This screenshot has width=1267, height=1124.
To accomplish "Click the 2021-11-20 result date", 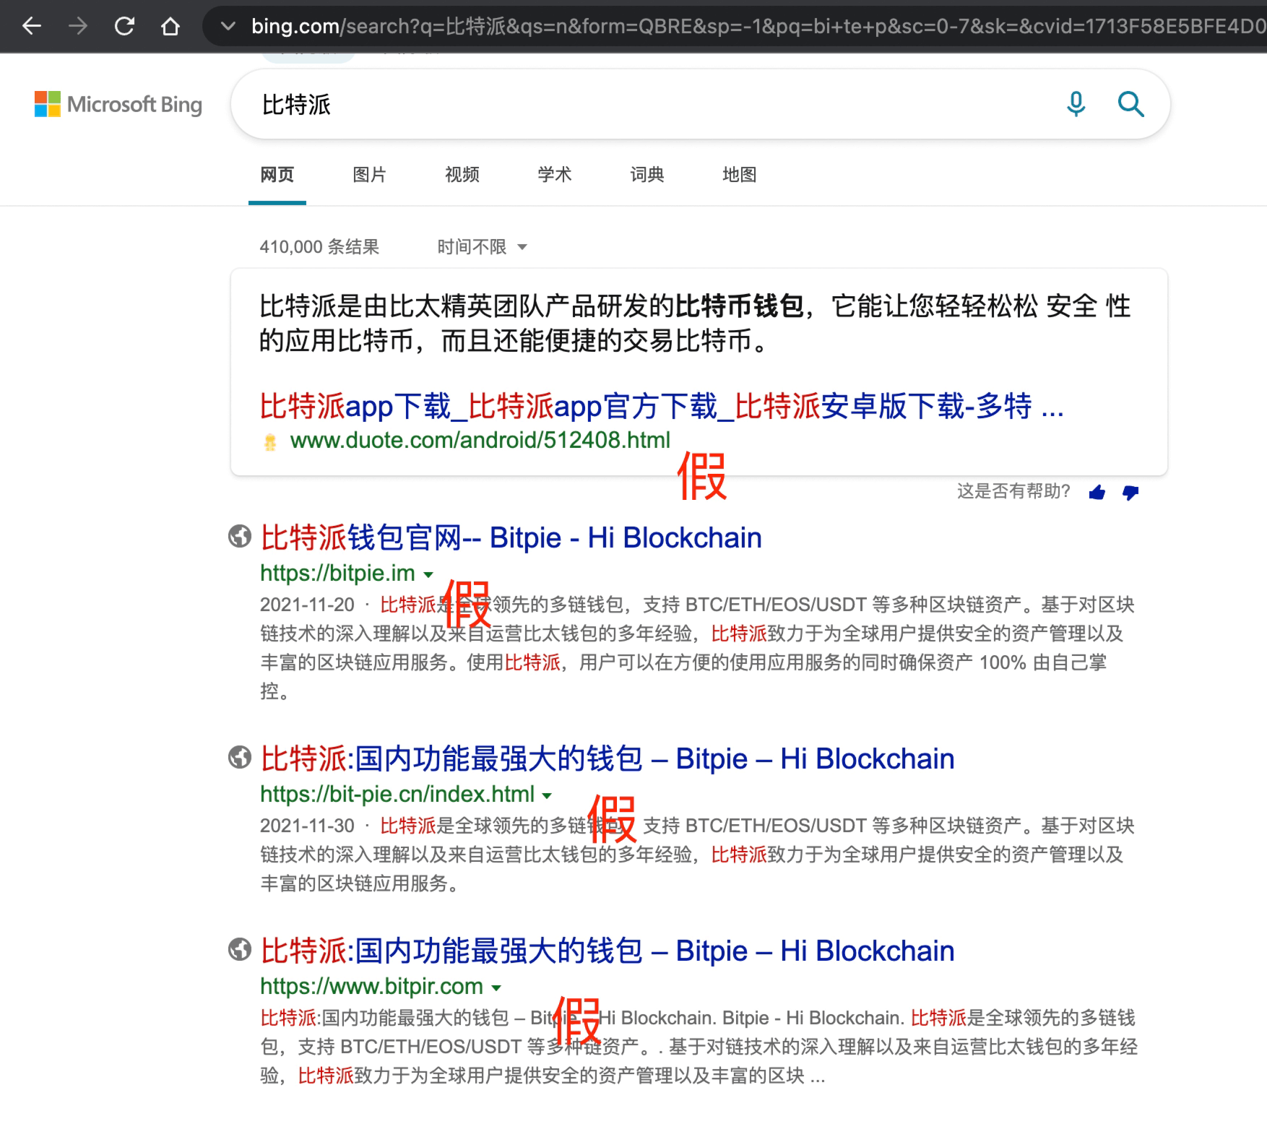I will (x=307, y=605).
